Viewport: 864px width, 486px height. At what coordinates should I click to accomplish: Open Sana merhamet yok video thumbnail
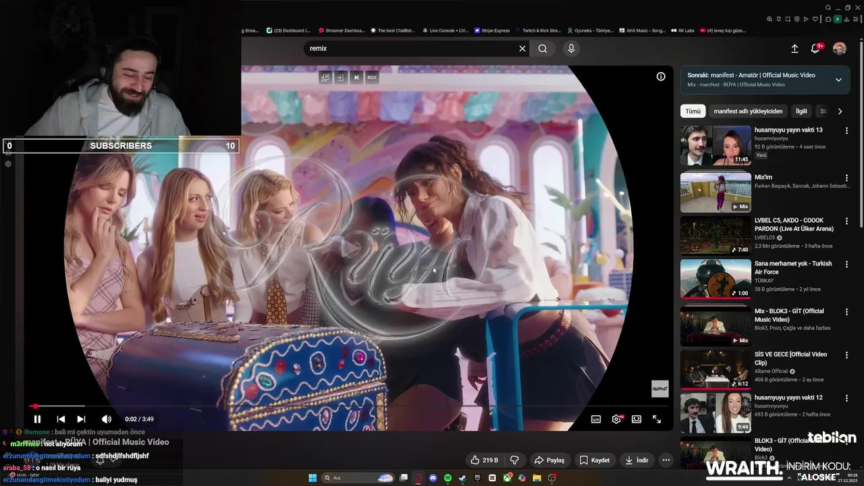point(715,279)
